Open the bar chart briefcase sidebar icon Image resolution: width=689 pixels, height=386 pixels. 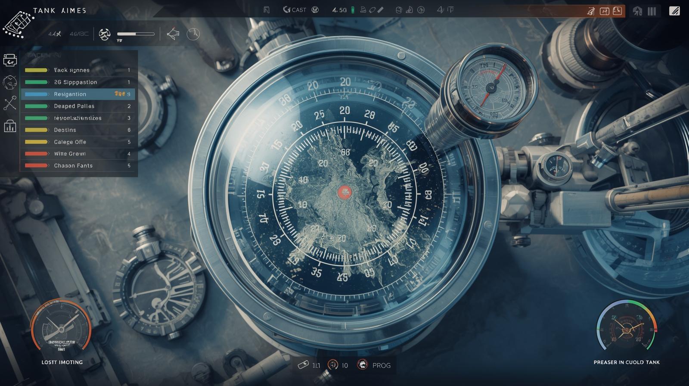pyautogui.click(x=10, y=126)
